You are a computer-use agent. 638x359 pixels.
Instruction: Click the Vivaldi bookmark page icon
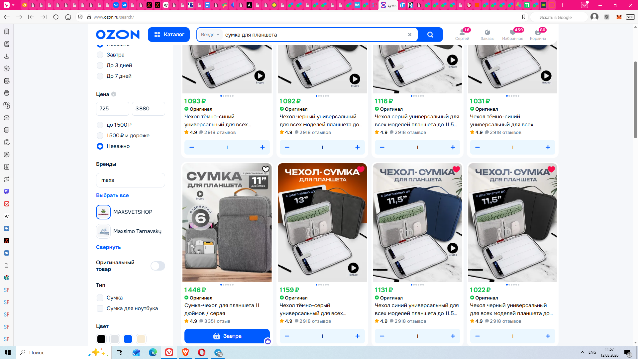(x=524, y=17)
